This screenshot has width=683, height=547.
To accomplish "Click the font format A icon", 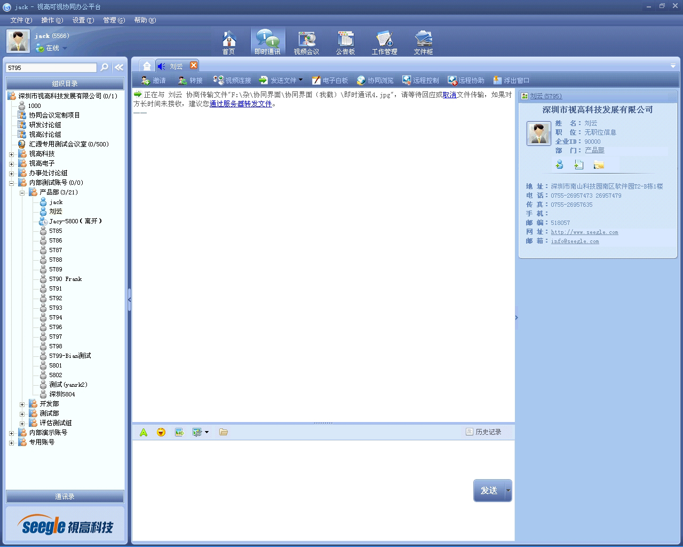I will point(144,432).
